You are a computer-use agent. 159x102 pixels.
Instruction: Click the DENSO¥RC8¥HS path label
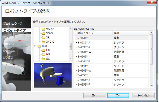pos(84,29)
